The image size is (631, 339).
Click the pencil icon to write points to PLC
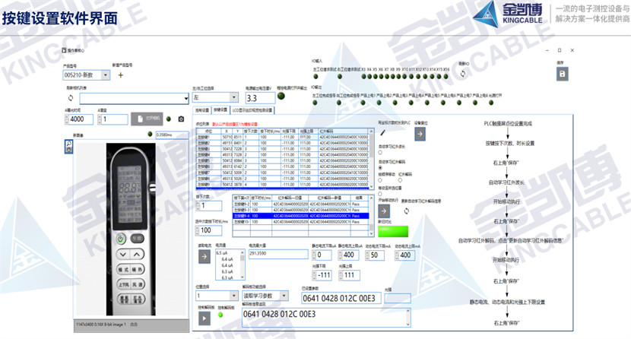tap(383, 132)
